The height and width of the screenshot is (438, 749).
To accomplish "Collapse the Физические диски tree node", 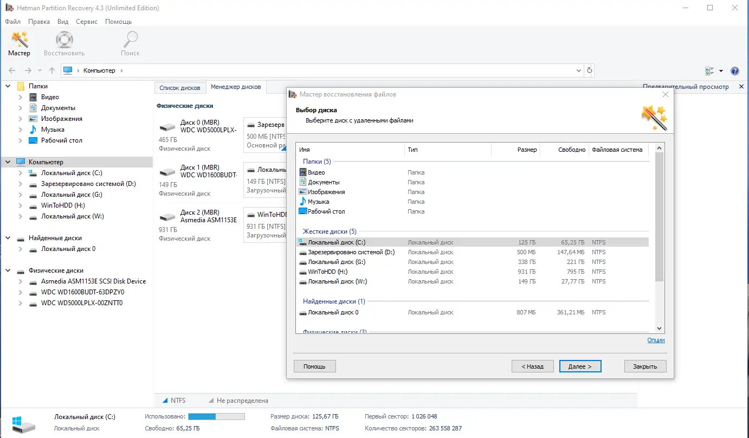I will [8, 270].
